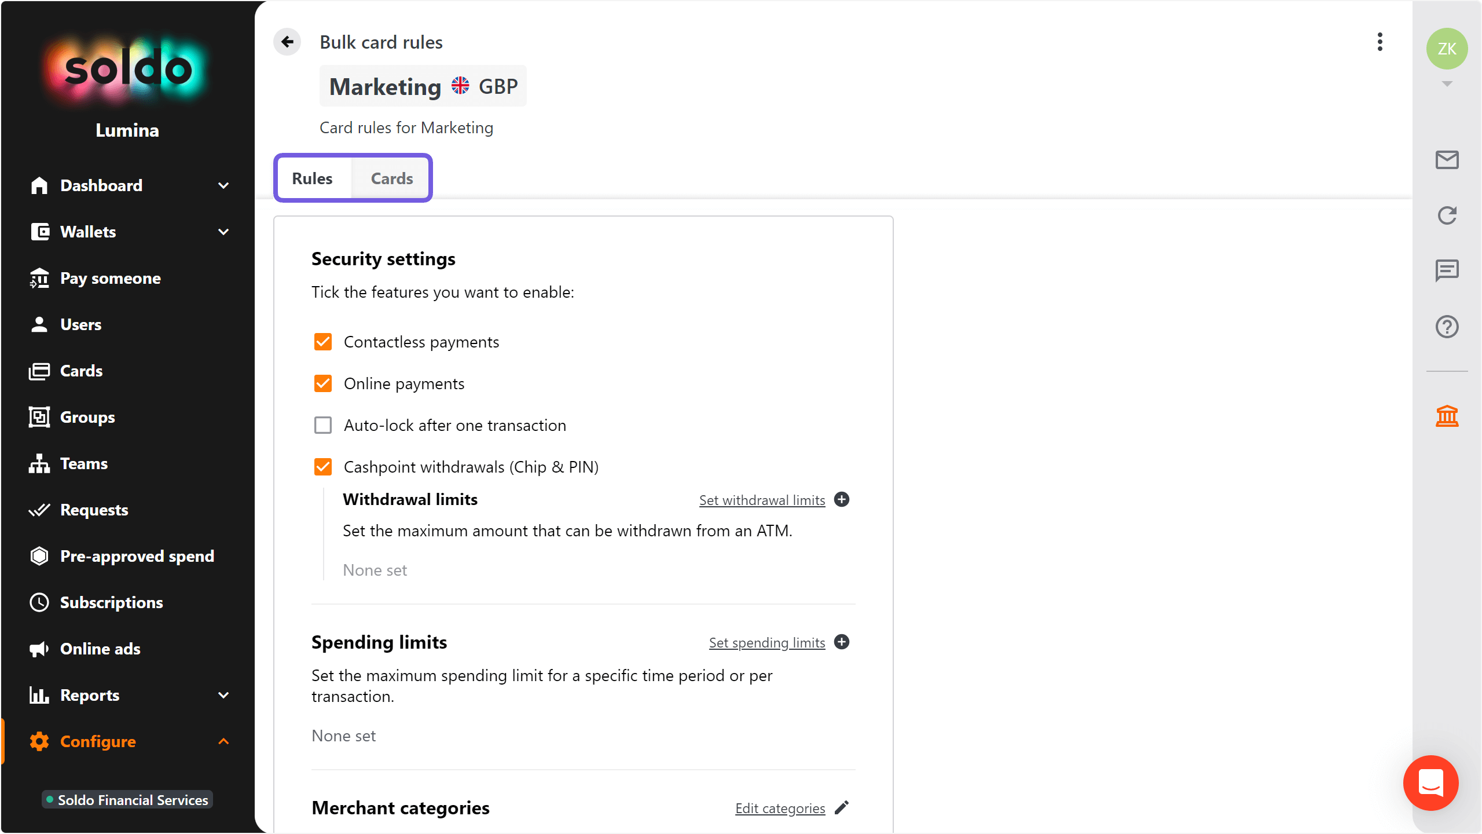Open Groups in sidebar menu
1482x834 pixels.
pyautogui.click(x=87, y=417)
